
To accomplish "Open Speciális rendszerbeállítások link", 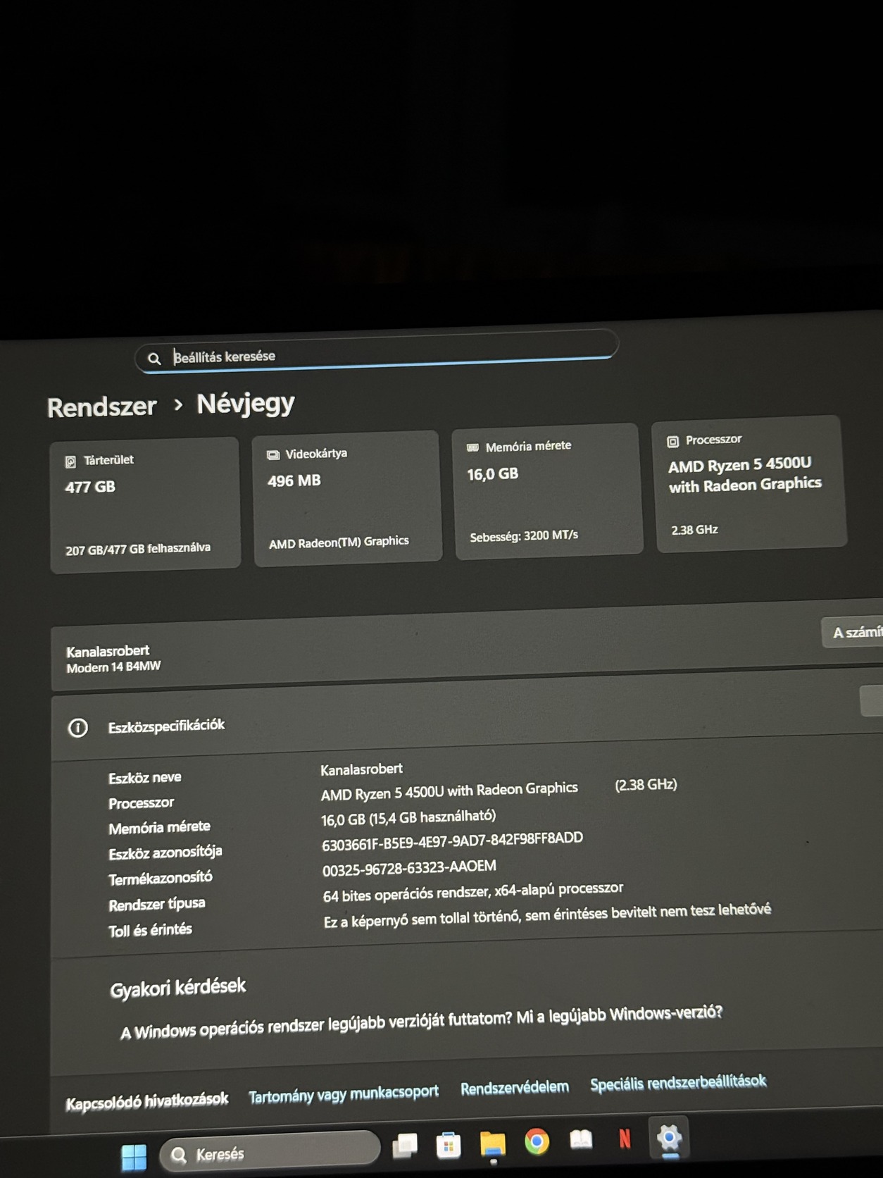I will [678, 1083].
